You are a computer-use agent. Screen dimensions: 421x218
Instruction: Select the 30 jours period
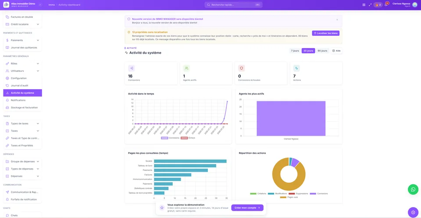click(308, 51)
